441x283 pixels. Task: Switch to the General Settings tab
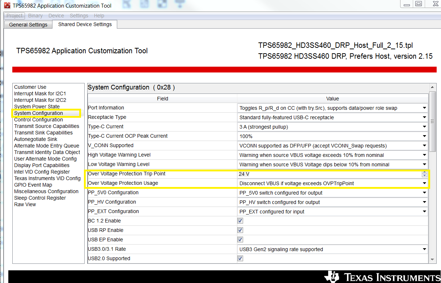(x=28, y=25)
